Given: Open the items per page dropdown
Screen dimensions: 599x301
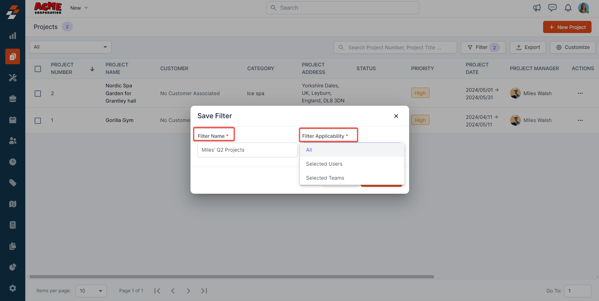Looking at the screenshot, I should [91, 291].
